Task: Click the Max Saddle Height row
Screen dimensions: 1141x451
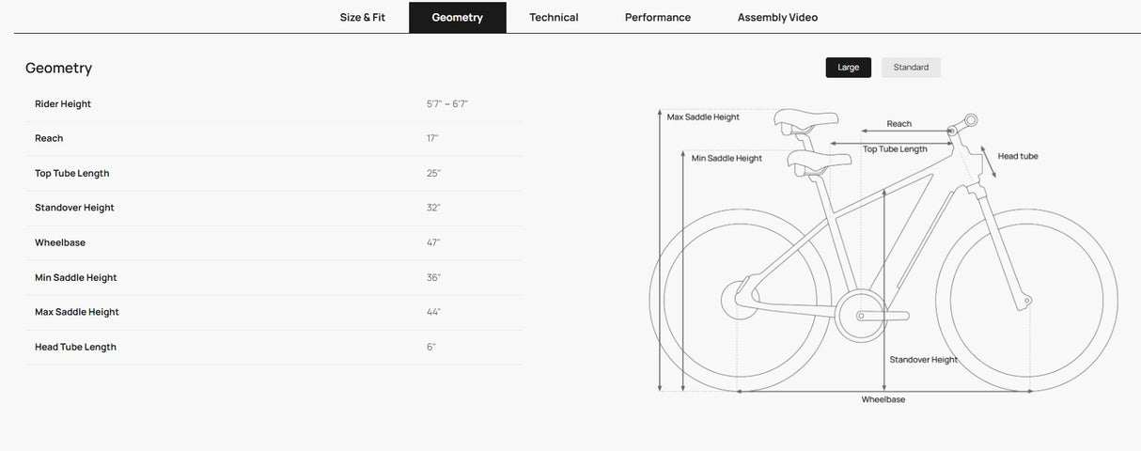Action: [274, 313]
